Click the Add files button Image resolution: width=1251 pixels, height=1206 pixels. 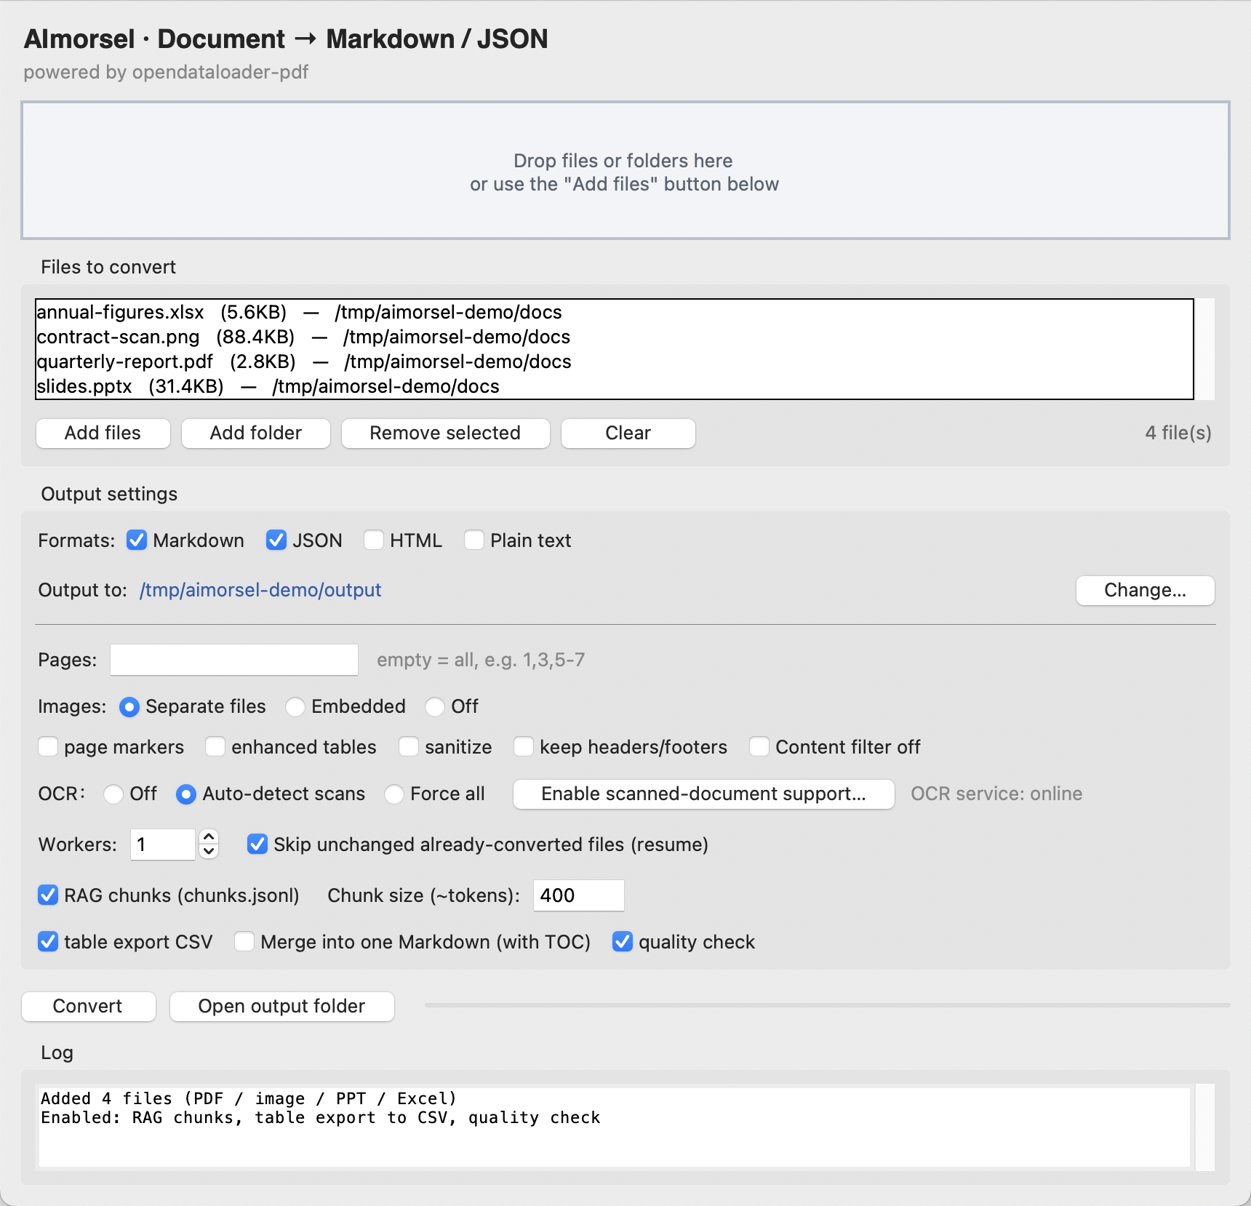tap(103, 434)
